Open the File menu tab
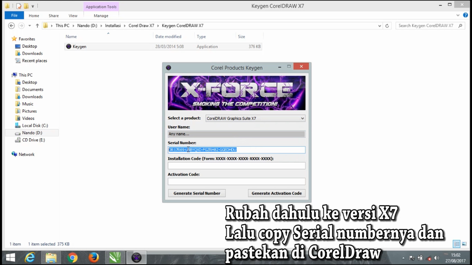Viewport: 472px width, 265px height. tap(14, 16)
